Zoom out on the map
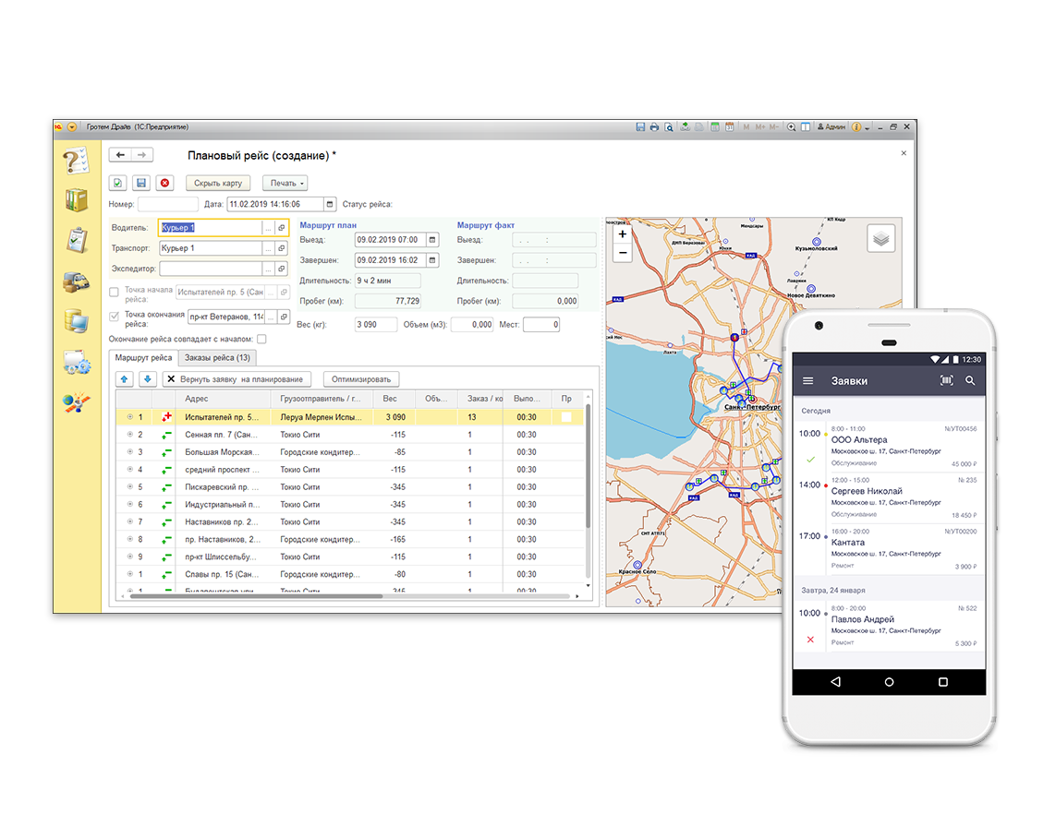Viewport: 1056px width, 826px height. 623,253
